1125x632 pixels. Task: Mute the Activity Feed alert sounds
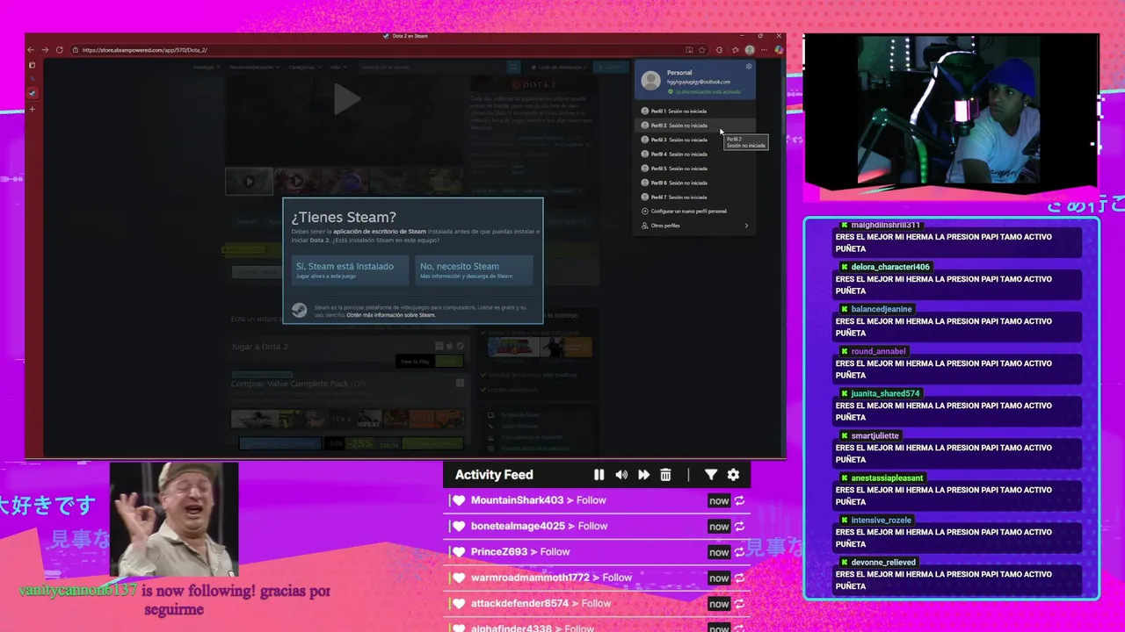pos(621,475)
